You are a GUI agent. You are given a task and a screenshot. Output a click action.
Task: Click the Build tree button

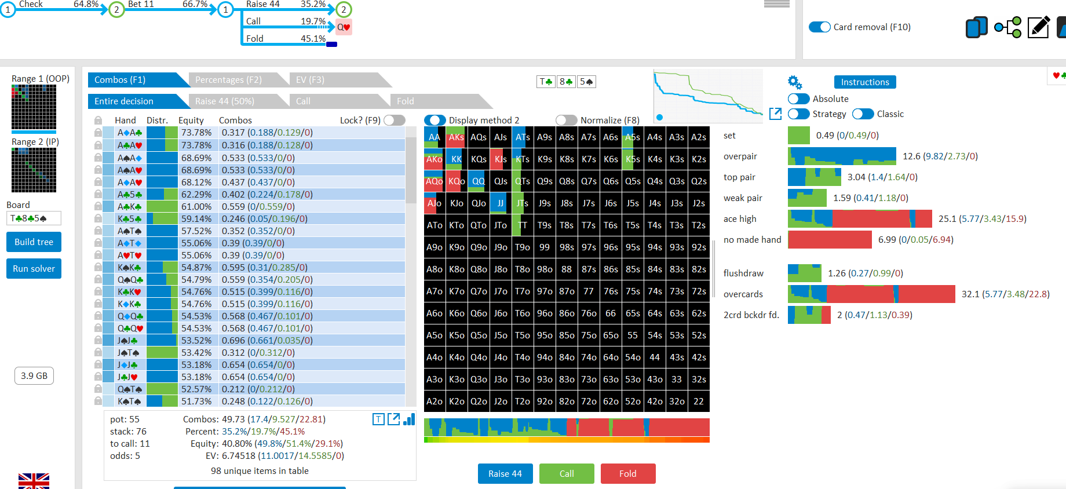[34, 242]
